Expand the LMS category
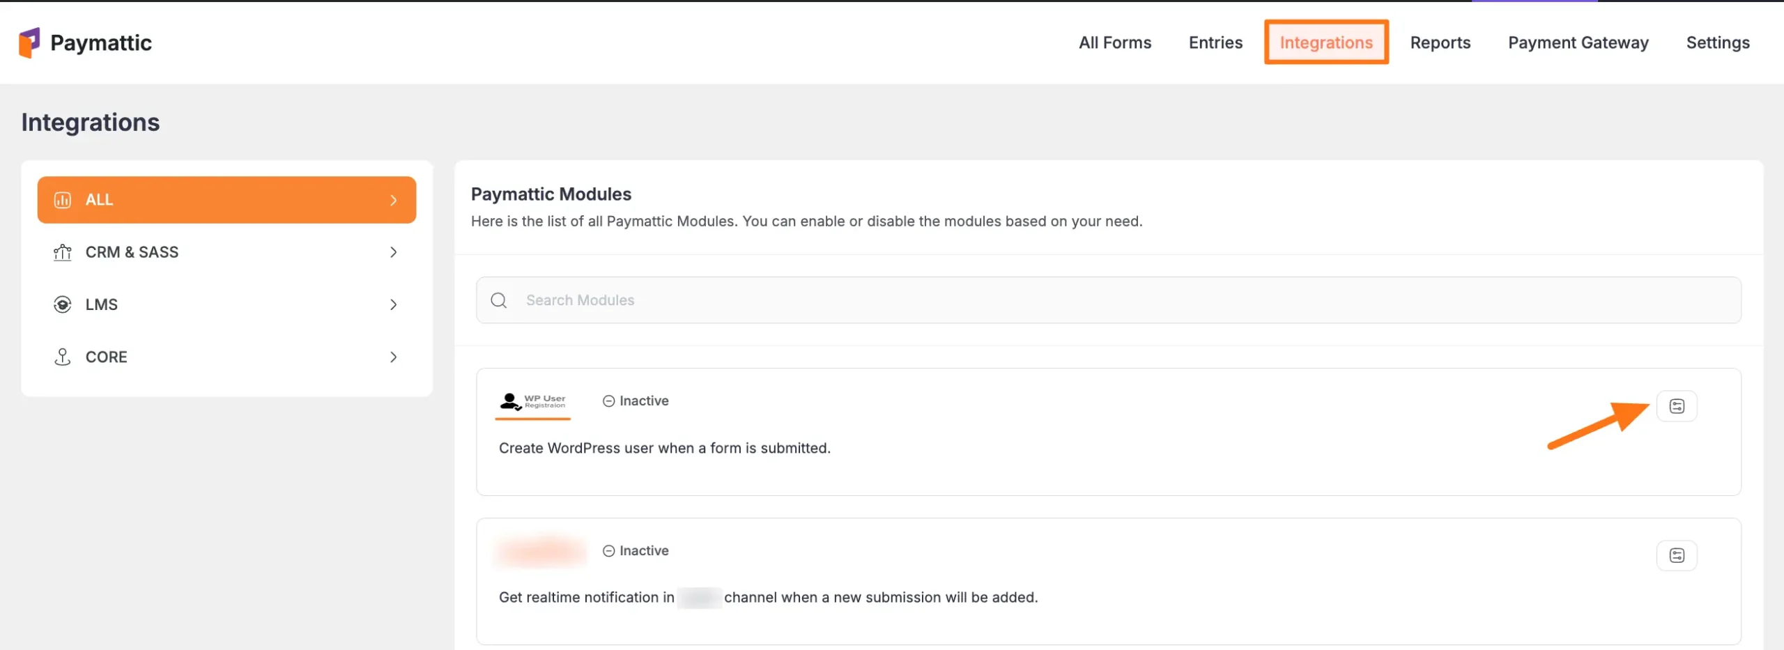Image resolution: width=1784 pixels, height=650 pixels. pos(394,304)
